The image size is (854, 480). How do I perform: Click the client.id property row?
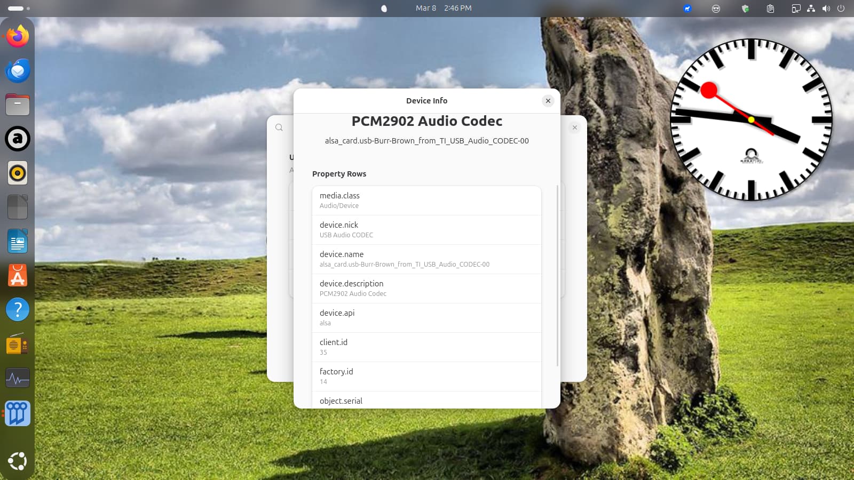[426, 347]
